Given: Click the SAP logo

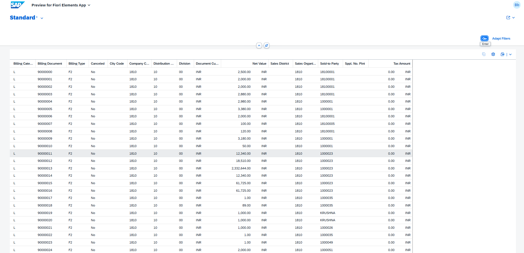Looking at the screenshot, I should (x=18, y=5).
